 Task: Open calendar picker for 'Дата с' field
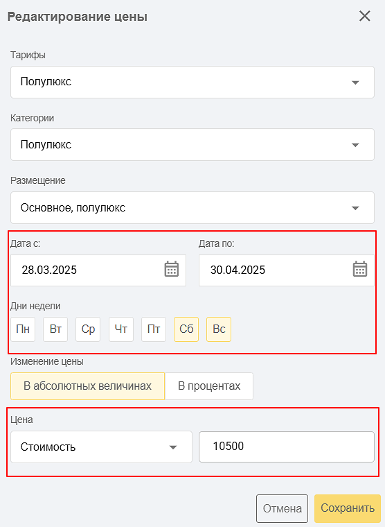(x=172, y=270)
